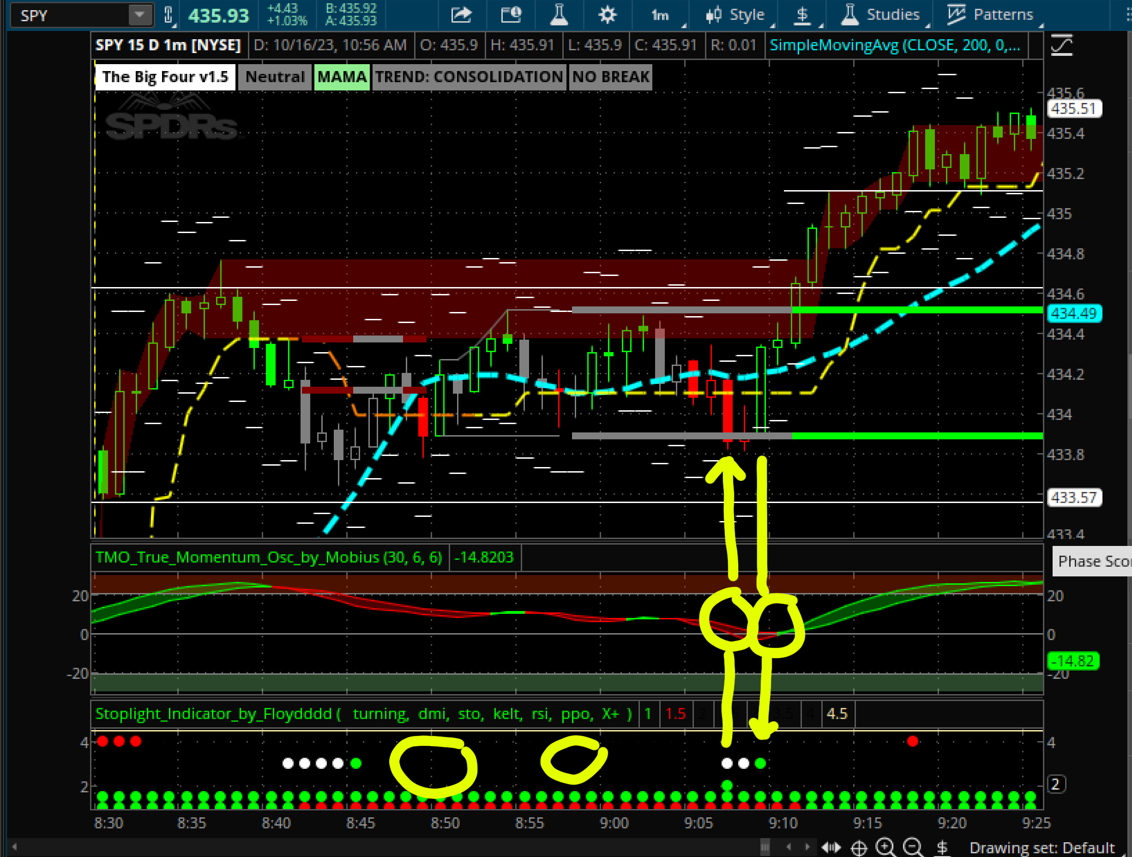Zoom out with the magnifier minus icon

click(912, 847)
